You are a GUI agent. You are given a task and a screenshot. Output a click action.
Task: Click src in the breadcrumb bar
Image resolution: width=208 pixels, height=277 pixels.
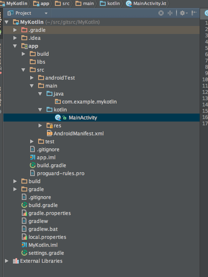[x=66, y=3]
